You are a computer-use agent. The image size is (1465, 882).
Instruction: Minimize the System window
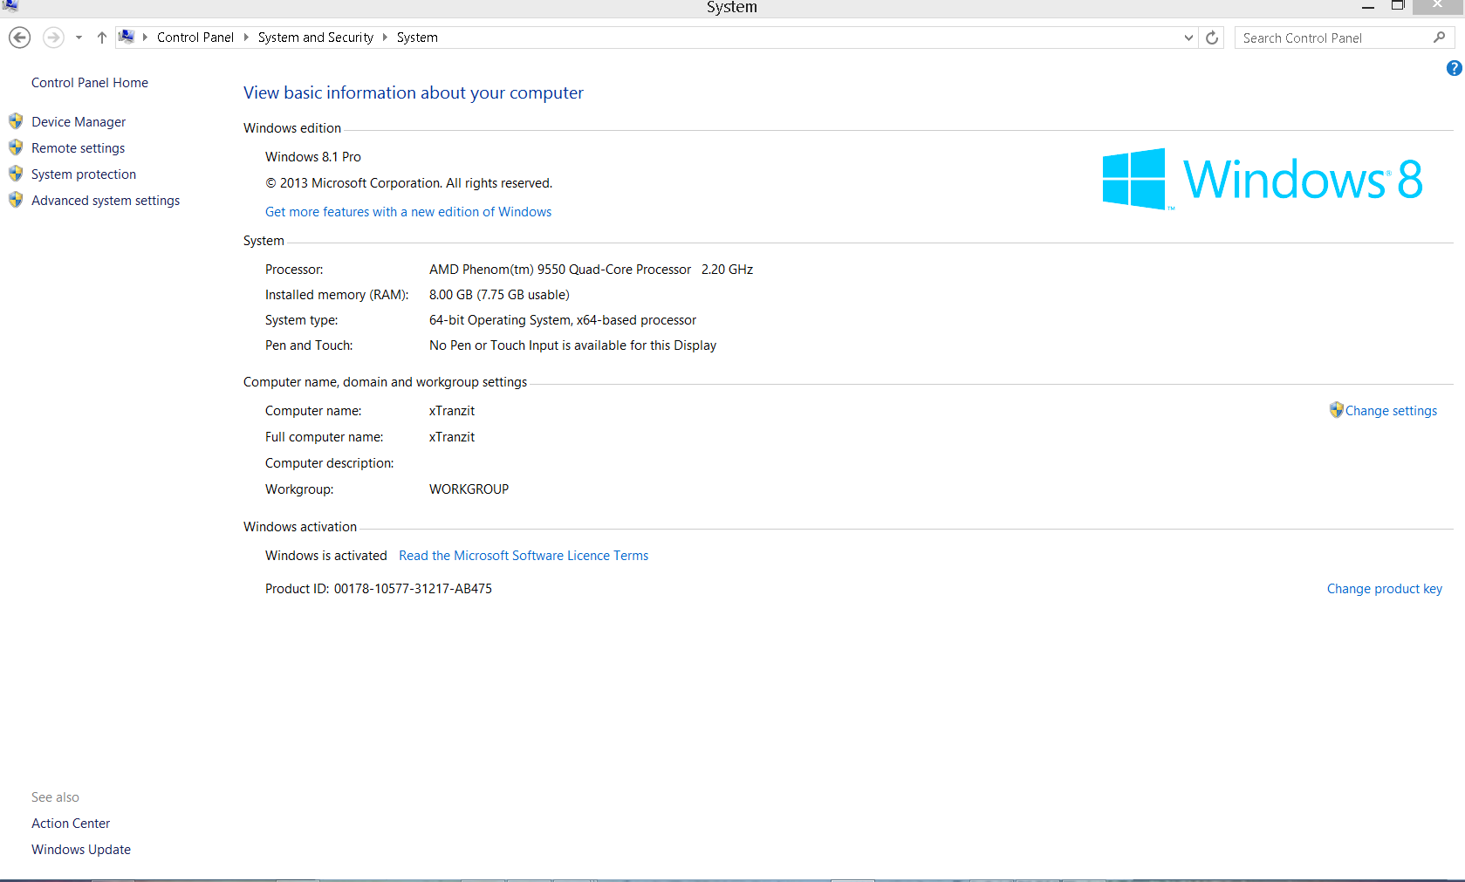coord(1368,7)
